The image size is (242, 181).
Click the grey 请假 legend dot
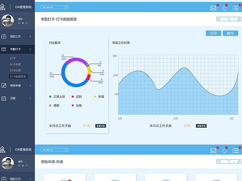50,105
